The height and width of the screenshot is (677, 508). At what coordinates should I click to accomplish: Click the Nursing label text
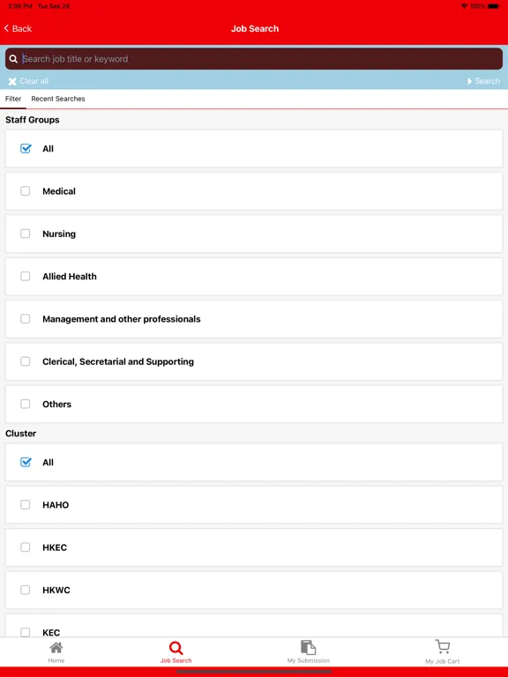[x=59, y=234]
